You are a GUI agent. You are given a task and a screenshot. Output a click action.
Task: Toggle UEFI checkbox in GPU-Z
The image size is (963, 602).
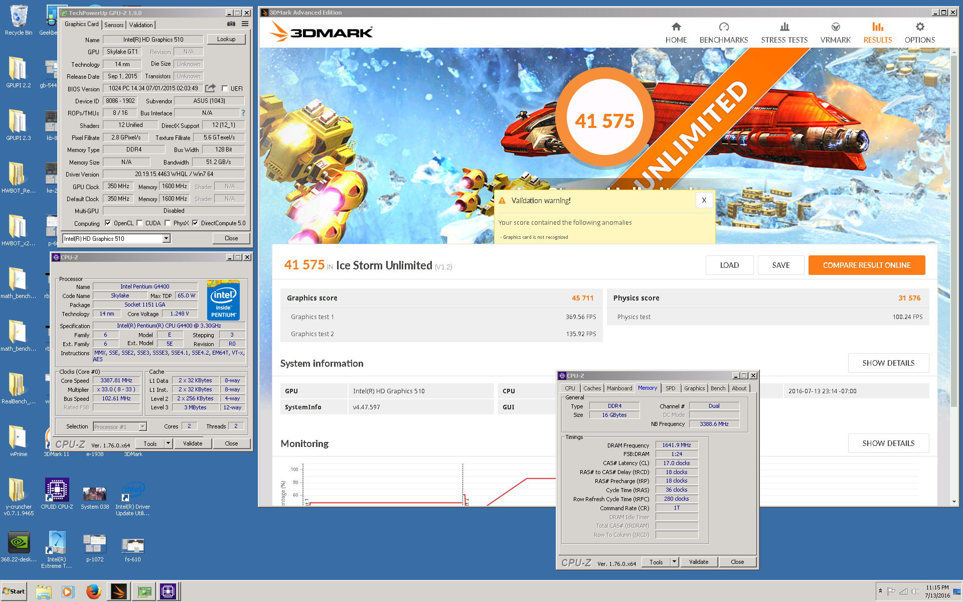point(225,88)
